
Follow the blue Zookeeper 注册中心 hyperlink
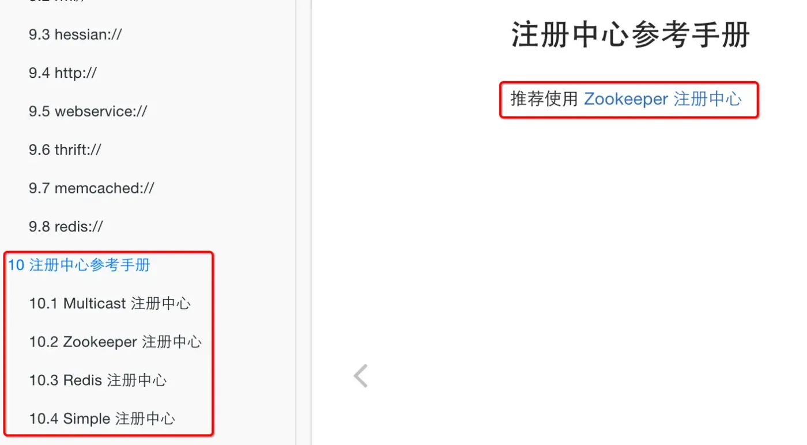663,99
